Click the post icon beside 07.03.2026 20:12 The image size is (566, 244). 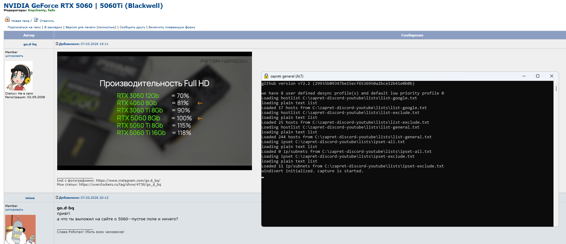[57, 198]
